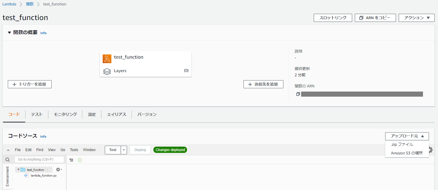Open the Environment side panel tab
Screen dimensions: 438x190
click(8, 177)
